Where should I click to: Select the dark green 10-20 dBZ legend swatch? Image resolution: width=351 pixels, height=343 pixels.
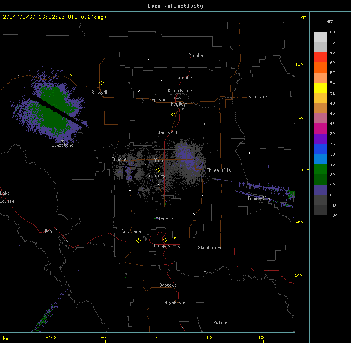pos(320,179)
